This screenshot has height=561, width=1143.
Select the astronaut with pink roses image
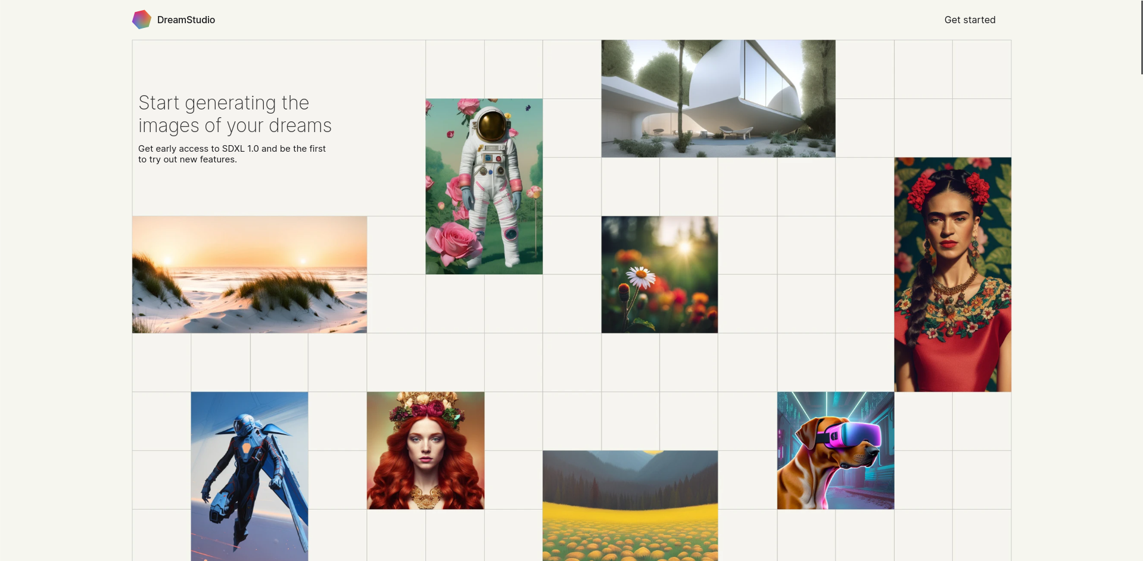484,186
